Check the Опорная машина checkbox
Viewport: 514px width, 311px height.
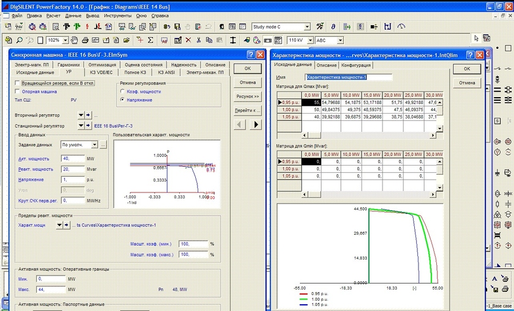pos(17,91)
